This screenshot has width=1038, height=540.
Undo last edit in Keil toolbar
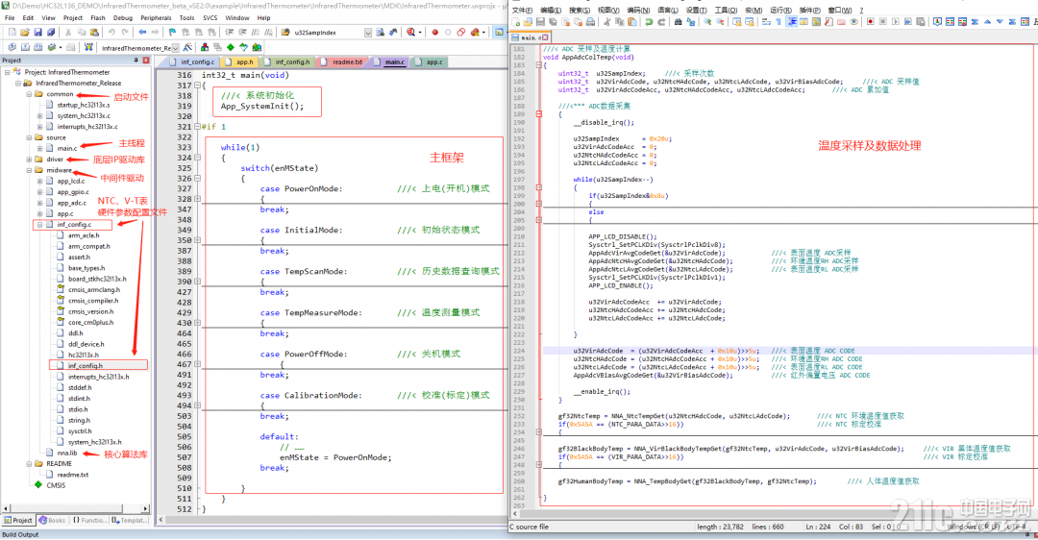(x=111, y=32)
